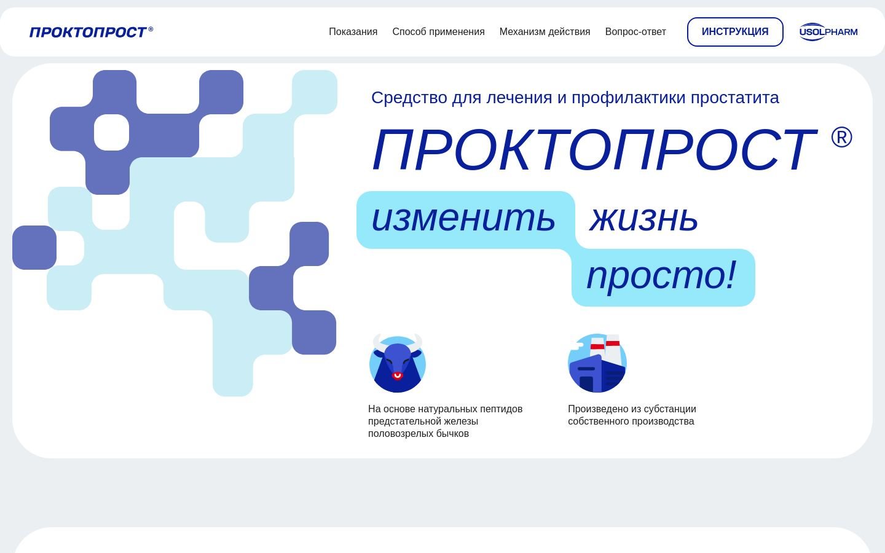
Task: Click the tagline 'Средство для лечения и профилактики простатита'
Action: pyautogui.click(x=575, y=98)
